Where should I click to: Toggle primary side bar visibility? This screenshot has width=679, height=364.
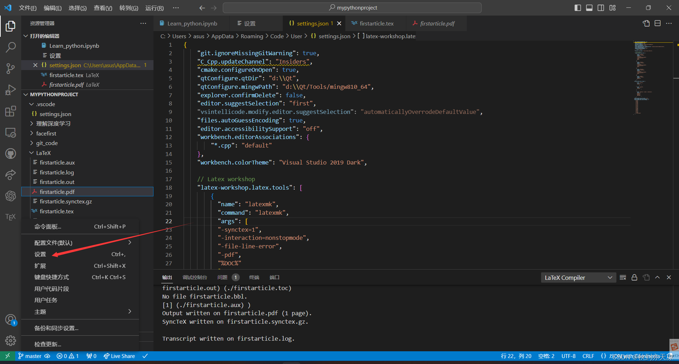pyautogui.click(x=578, y=8)
